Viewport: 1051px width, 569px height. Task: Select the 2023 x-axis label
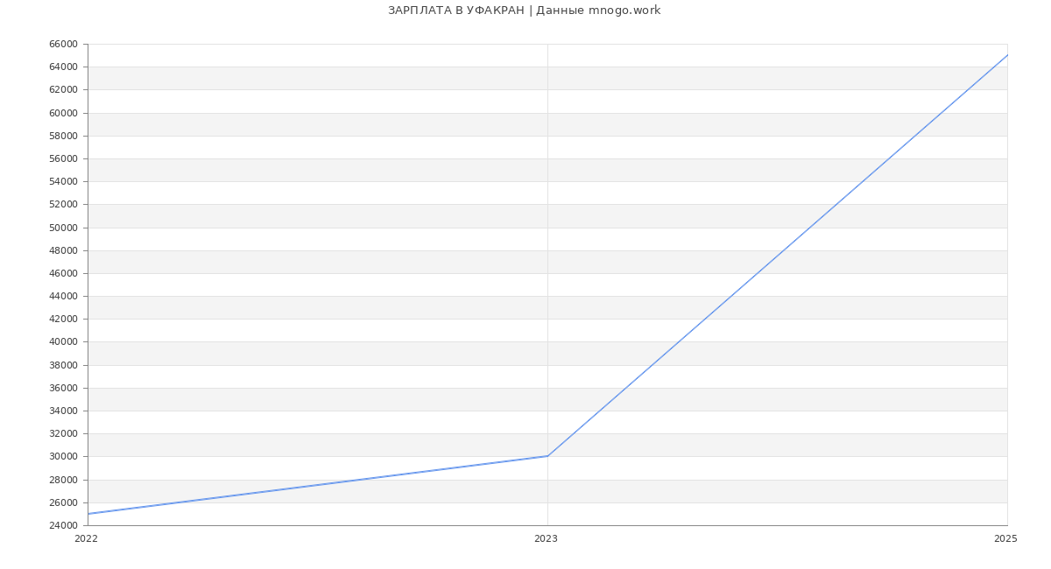546,538
